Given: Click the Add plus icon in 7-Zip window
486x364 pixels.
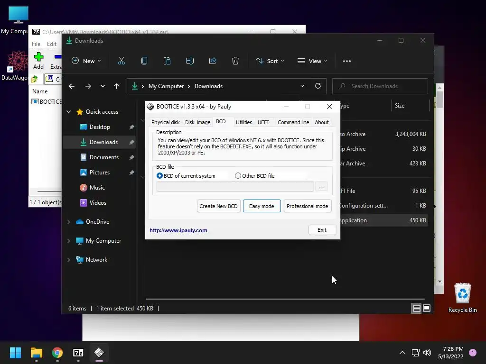Looking at the screenshot, I should pyautogui.click(x=38, y=57).
